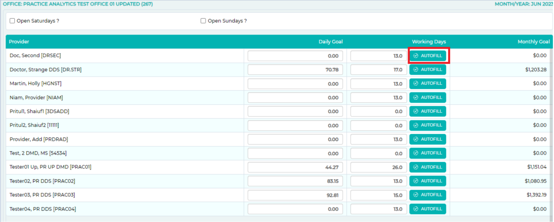
Task: Select Working Days field for Tester01 Up
Action: [x=378, y=167]
